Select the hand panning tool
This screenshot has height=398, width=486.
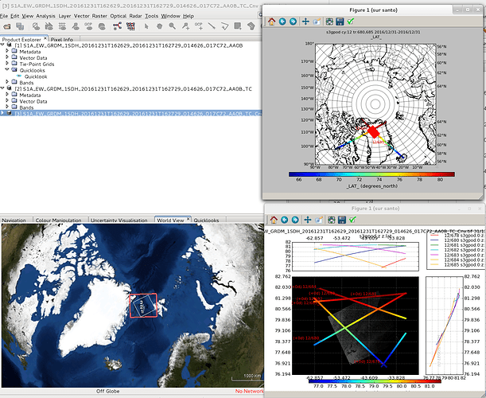point(159,27)
